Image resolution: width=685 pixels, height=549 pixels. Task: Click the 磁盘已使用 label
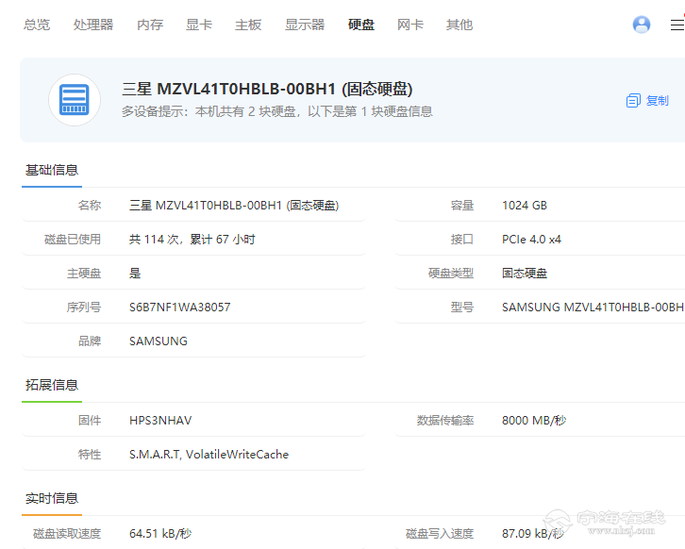[73, 240]
